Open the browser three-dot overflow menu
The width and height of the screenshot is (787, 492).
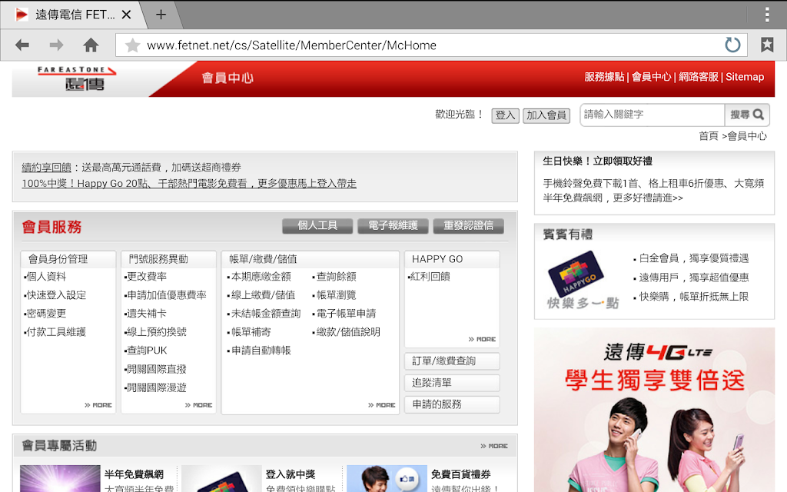(767, 15)
